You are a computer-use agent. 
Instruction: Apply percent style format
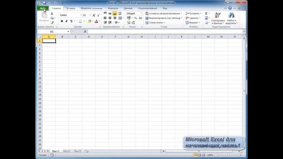pyautogui.click(x=136, y=18)
